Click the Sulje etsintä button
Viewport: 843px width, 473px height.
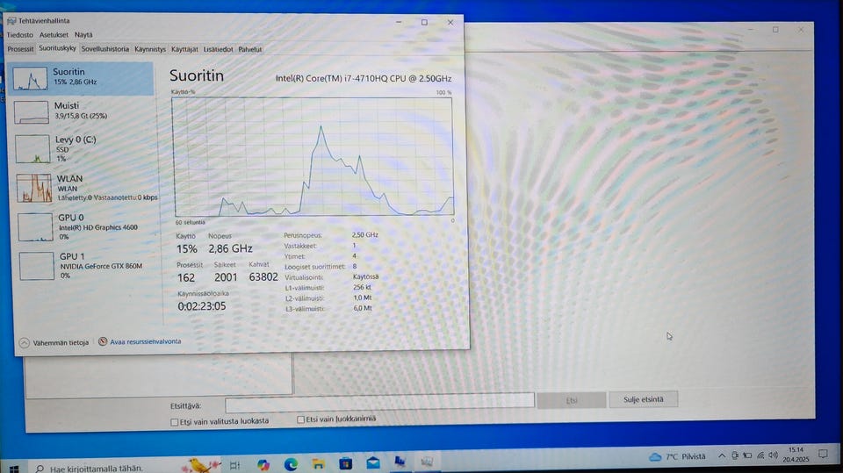click(x=643, y=399)
